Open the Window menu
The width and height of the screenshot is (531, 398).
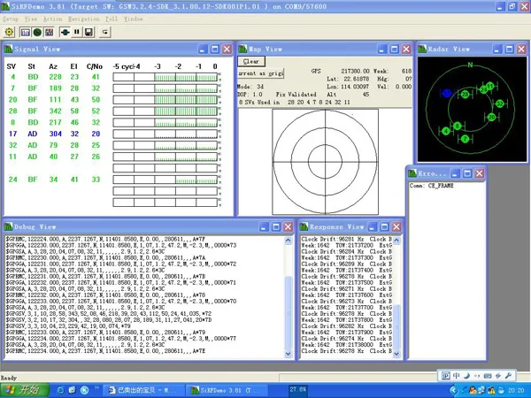click(133, 19)
